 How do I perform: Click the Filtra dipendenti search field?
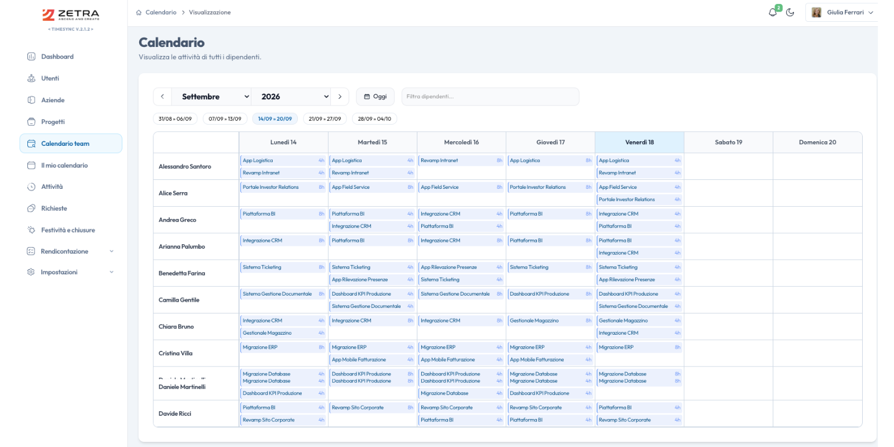490,97
